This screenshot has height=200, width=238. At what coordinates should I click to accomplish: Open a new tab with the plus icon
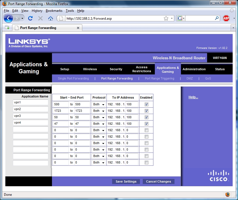coord(7,28)
